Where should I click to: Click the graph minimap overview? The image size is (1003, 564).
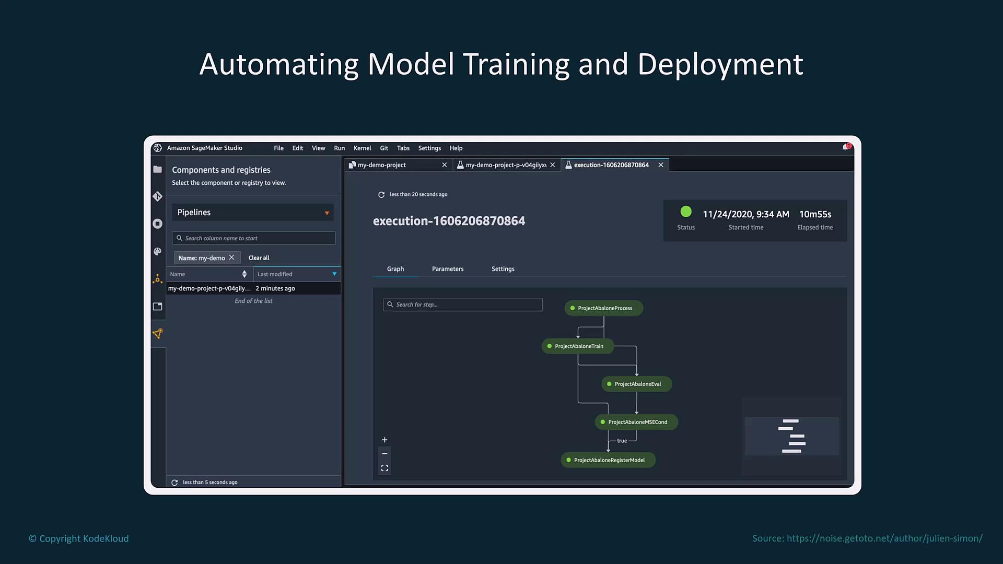pyautogui.click(x=791, y=436)
